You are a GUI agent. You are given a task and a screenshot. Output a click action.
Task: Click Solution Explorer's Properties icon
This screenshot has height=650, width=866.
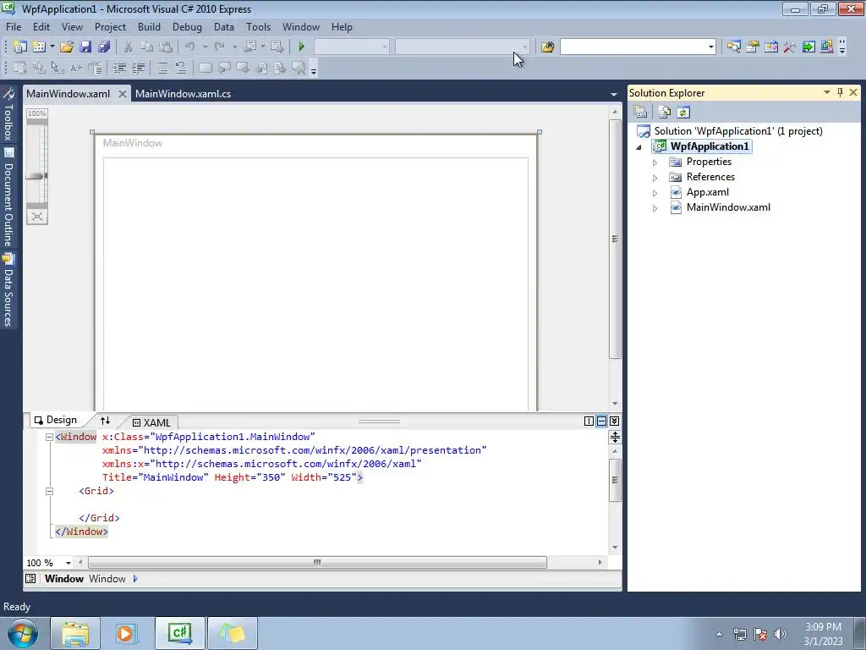click(x=641, y=113)
